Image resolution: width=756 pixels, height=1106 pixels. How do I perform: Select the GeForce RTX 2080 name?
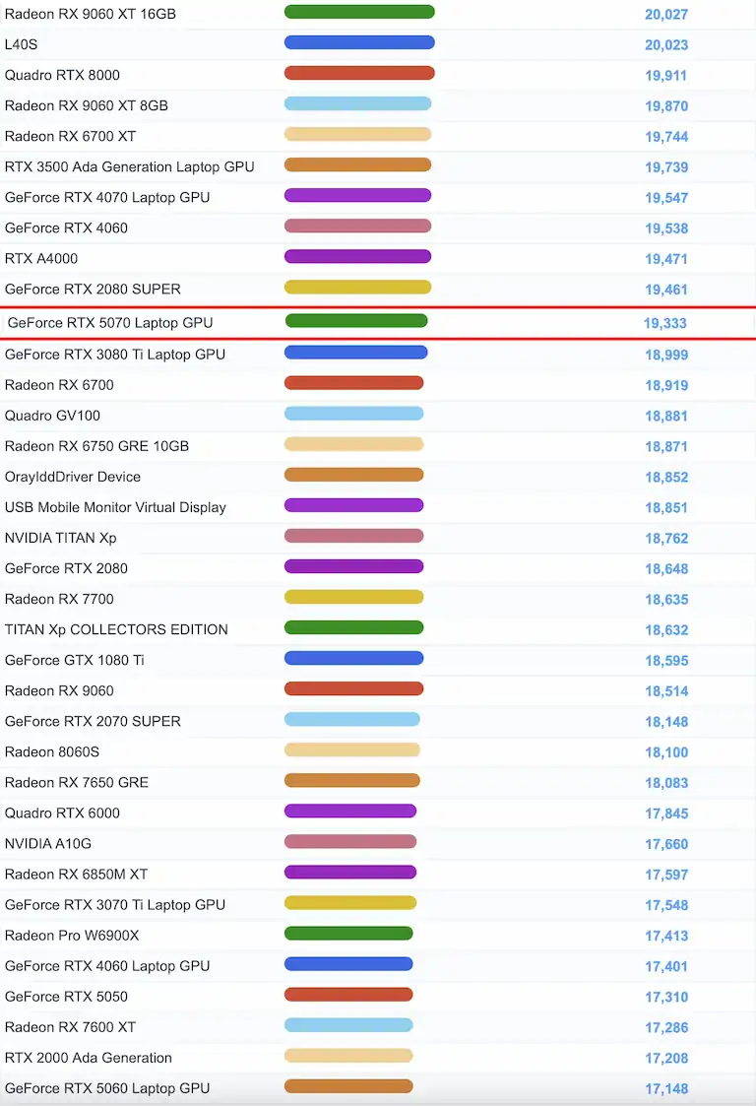coord(66,568)
